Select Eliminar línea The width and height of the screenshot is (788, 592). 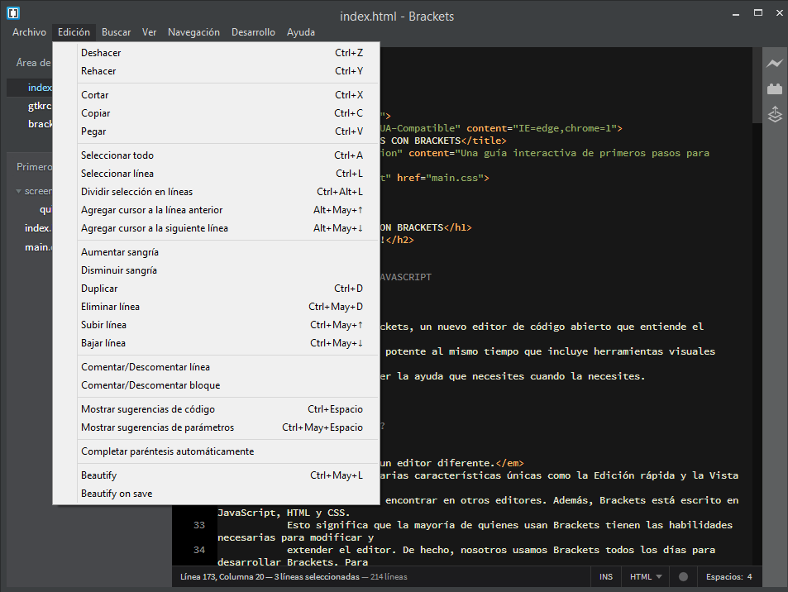(216, 307)
